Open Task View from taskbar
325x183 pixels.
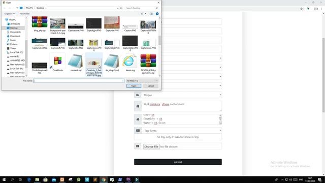coord(20,179)
